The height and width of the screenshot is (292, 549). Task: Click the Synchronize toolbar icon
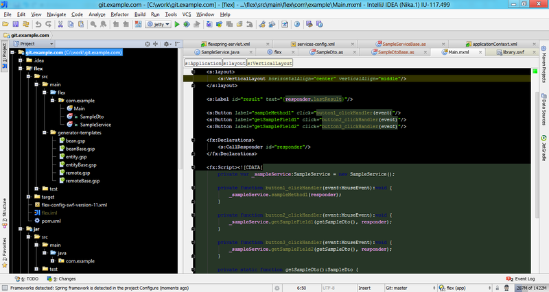tap(26, 24)
